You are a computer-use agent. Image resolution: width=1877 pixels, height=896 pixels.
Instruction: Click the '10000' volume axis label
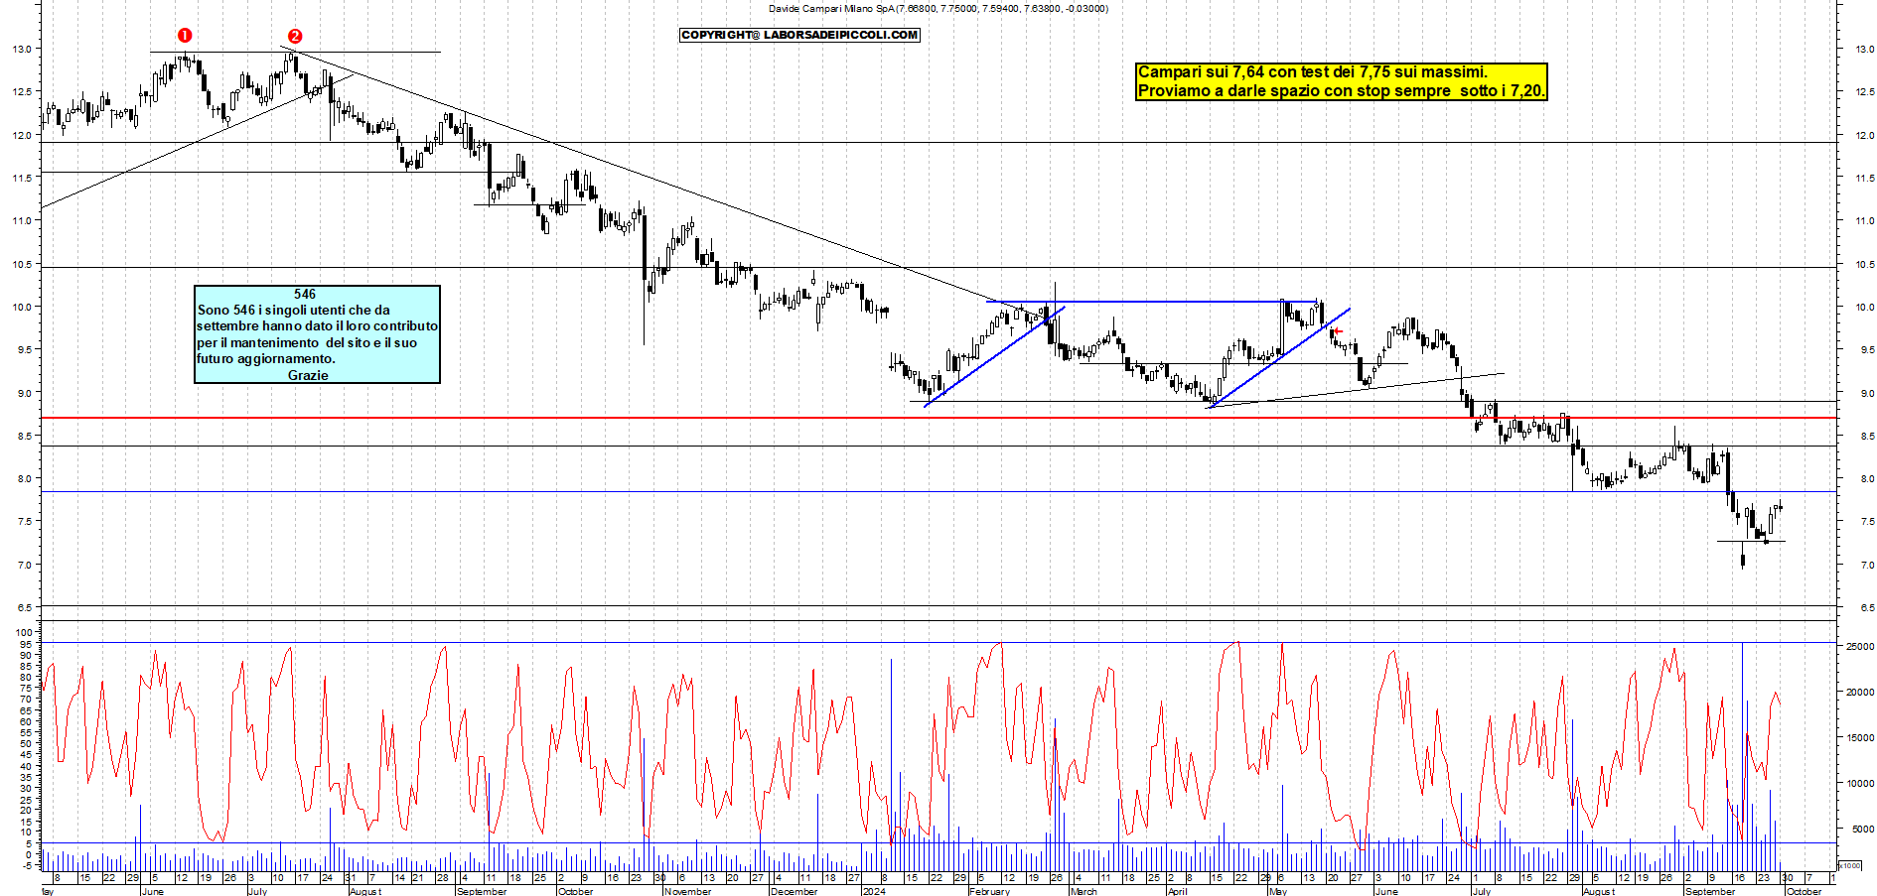click(x=1860, y=783)
